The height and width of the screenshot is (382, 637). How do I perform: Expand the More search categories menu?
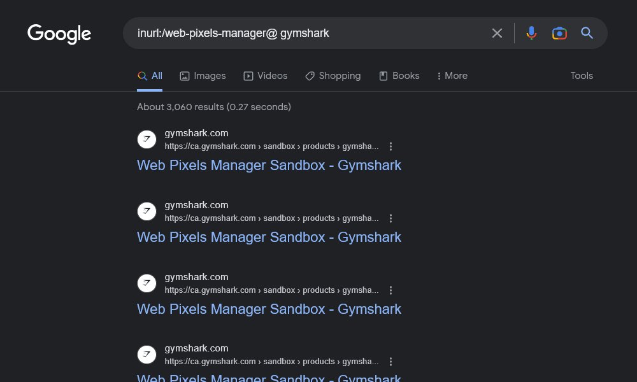coord(452,76)
